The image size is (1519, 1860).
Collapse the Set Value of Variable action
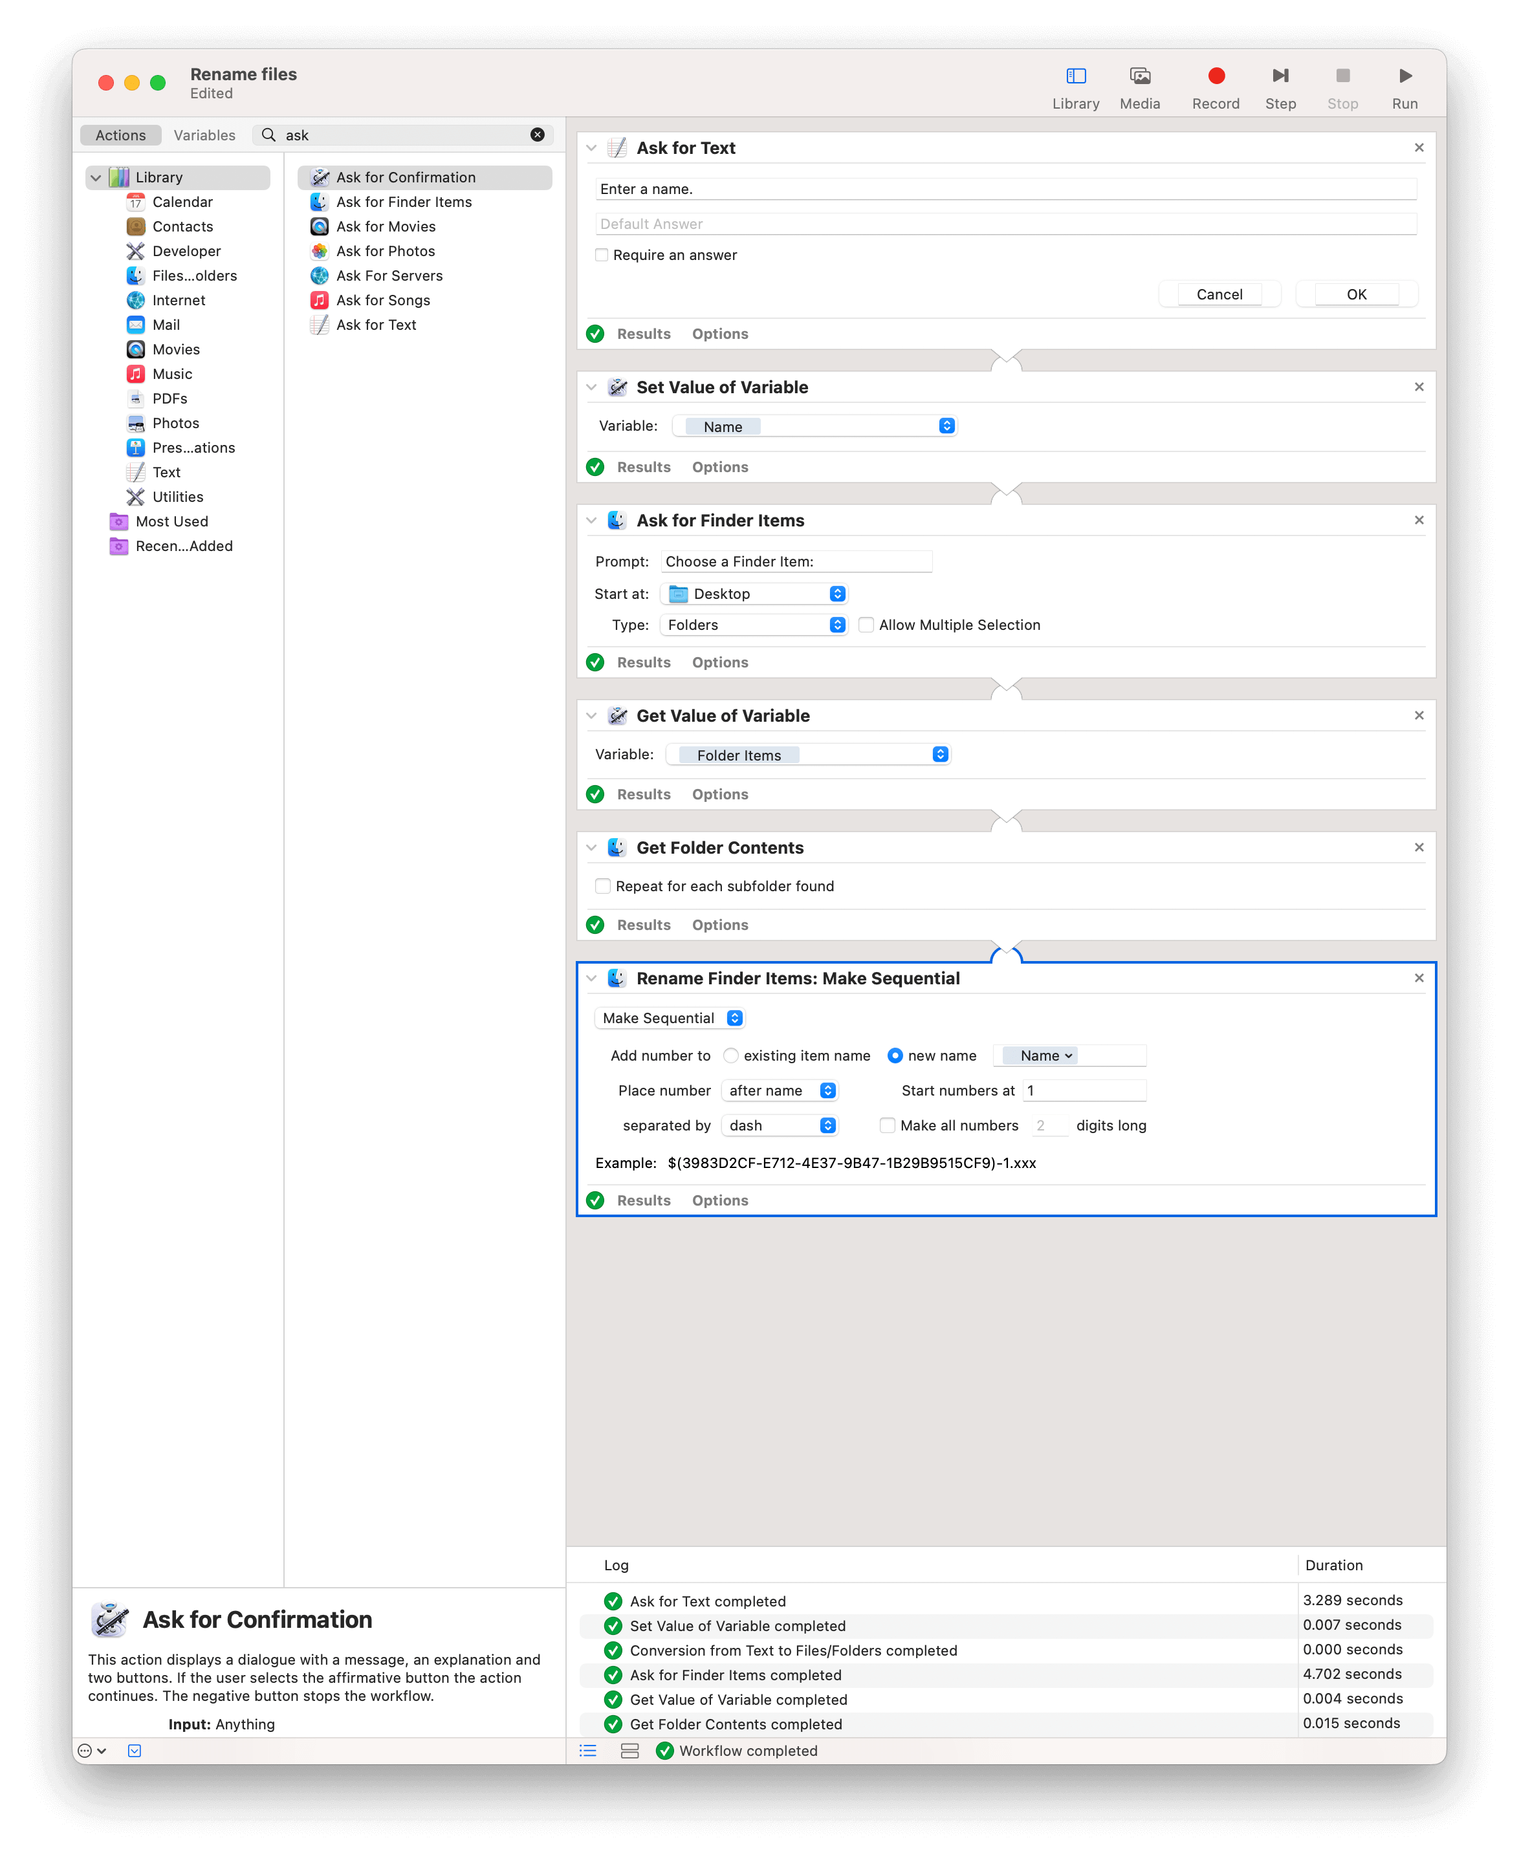[x=591, y=387]
